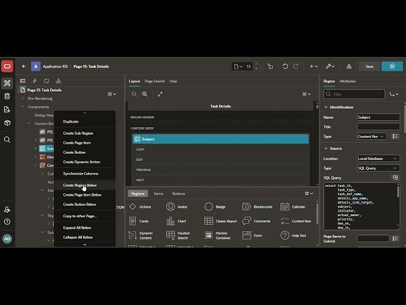Screen dimensions: 406x305
Task: Undo the last change
Action: (x=285, y=66)
